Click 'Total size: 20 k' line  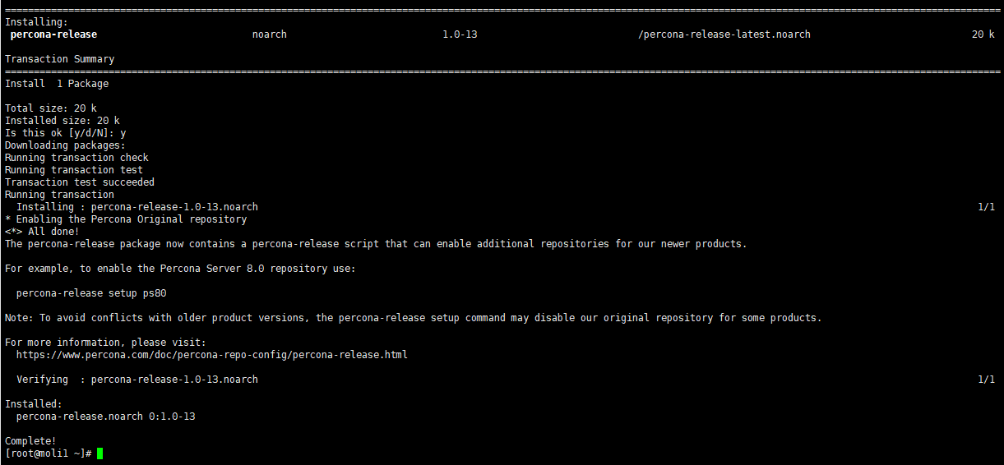(x=51, y=108)
